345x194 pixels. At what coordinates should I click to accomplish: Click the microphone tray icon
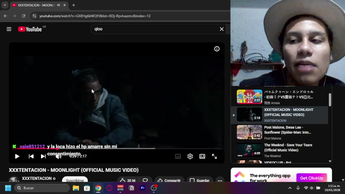298,188
